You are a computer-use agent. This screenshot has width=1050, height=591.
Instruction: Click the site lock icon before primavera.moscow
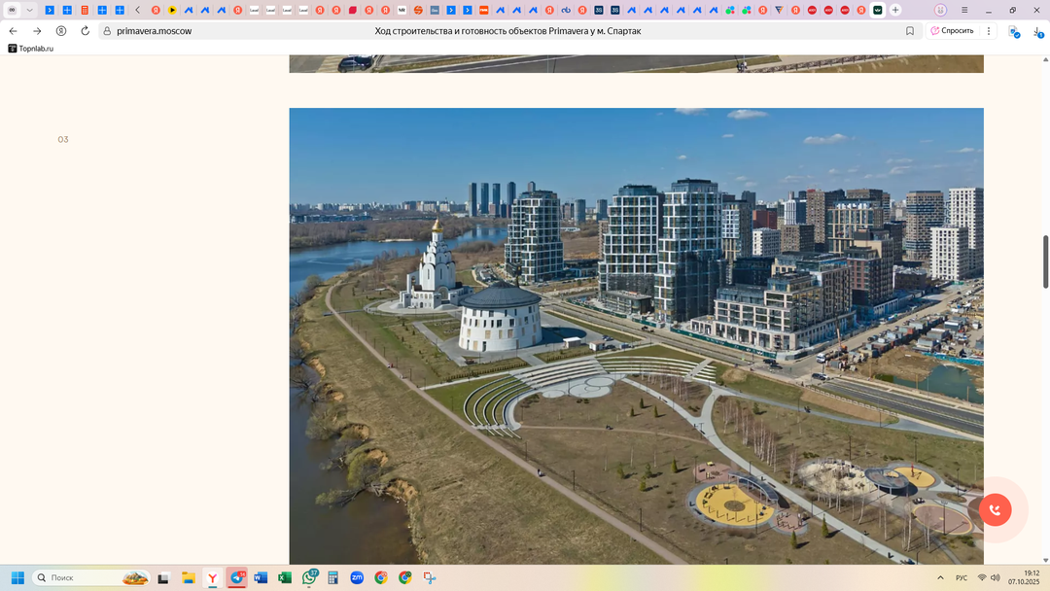[106, 31]
